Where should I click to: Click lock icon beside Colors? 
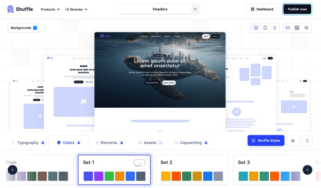click(x=79, y=143)
